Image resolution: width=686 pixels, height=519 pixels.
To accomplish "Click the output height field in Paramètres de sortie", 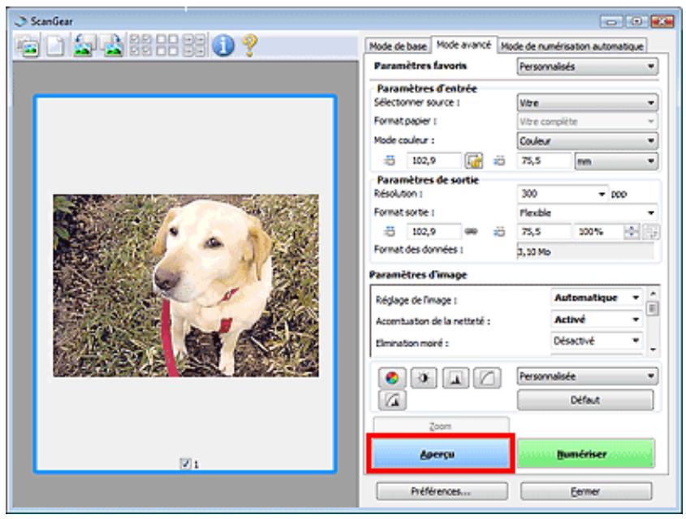I will 545,232.
